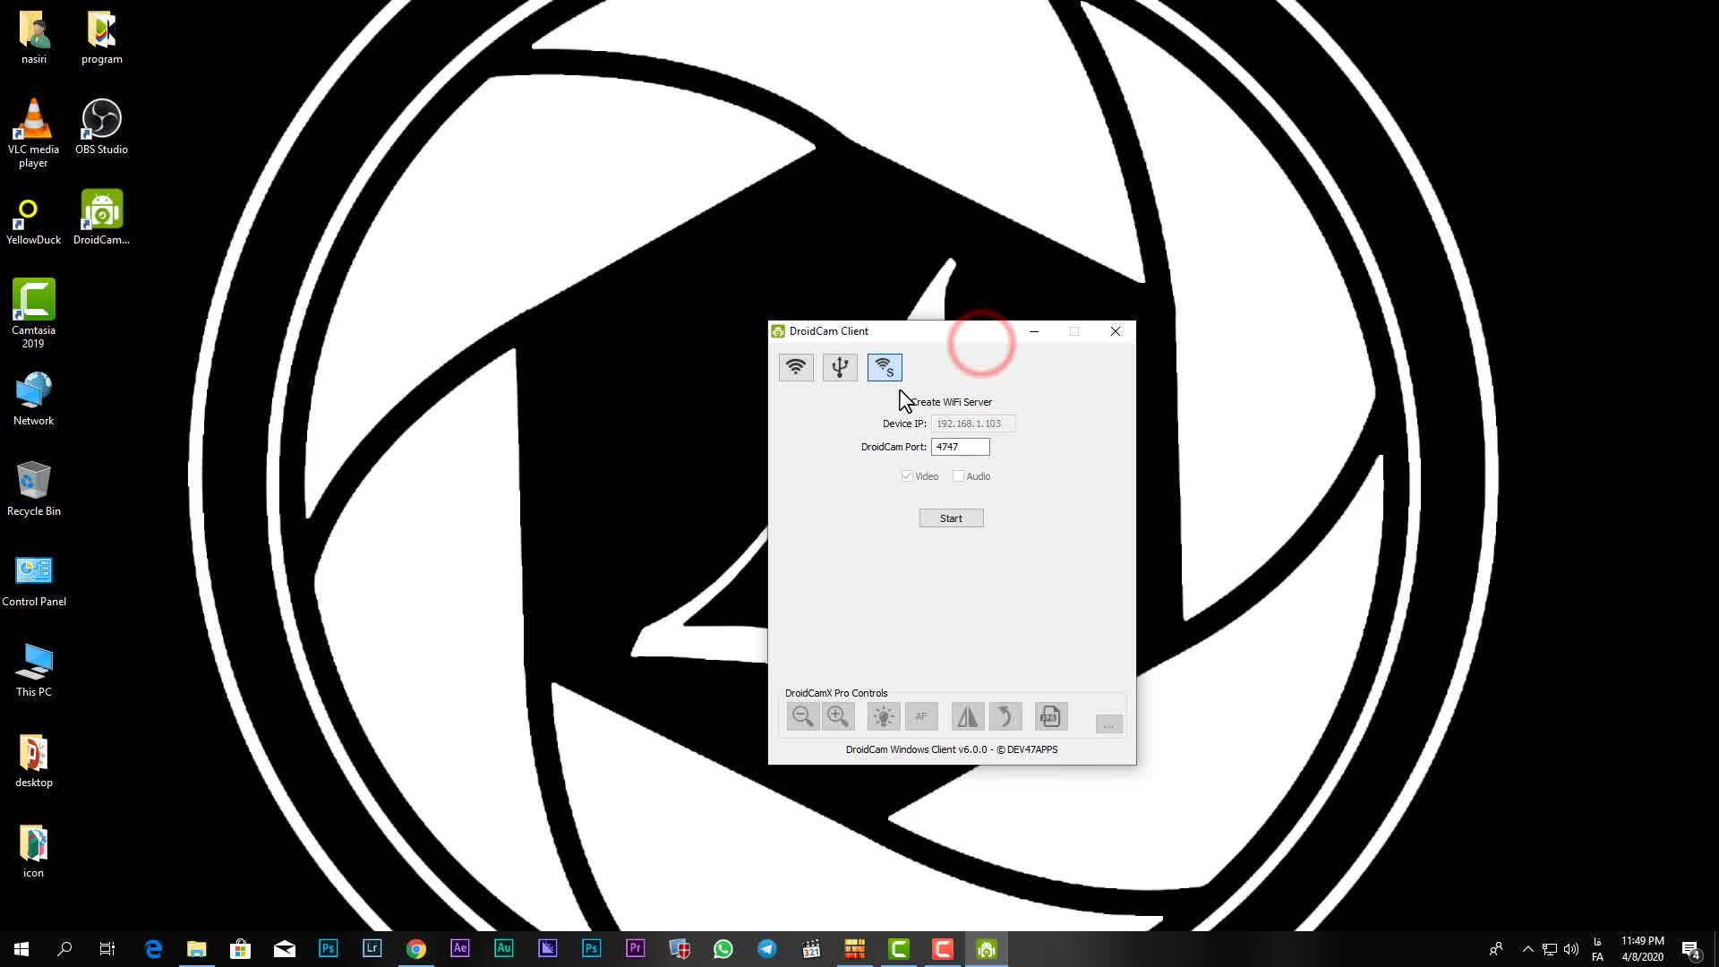Open Telegram from the taskbar

(767, 949)
